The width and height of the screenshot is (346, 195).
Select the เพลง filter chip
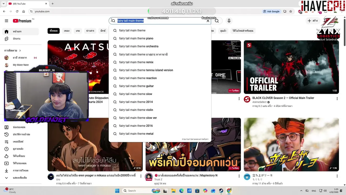point(67,31)
